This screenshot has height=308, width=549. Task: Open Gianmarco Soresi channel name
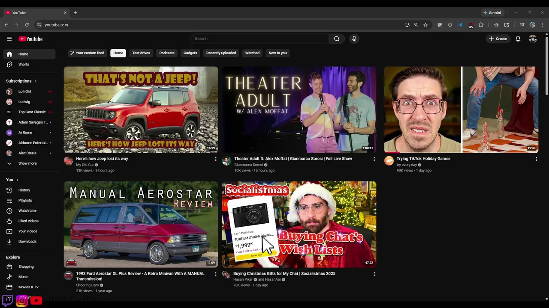(248, 165)
